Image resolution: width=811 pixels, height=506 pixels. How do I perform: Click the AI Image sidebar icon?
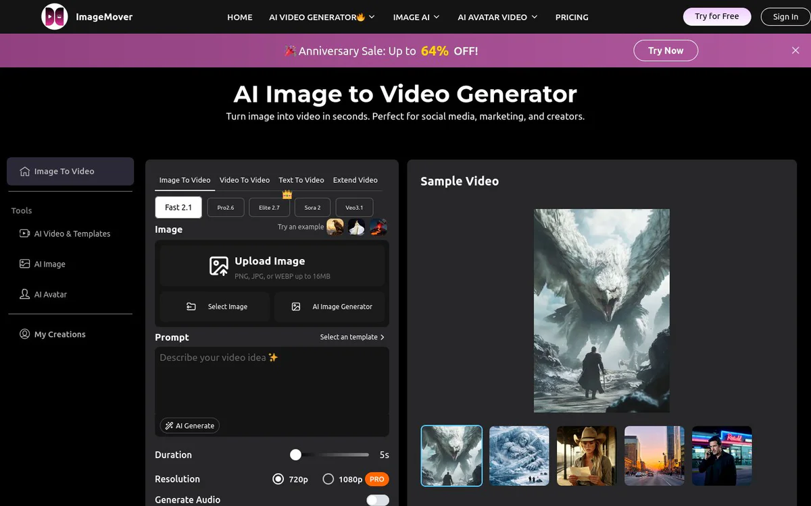point(25,264)
